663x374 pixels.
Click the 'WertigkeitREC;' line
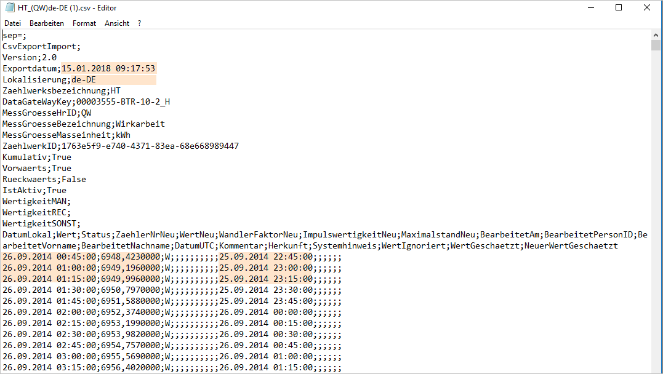tap(37, 212)
